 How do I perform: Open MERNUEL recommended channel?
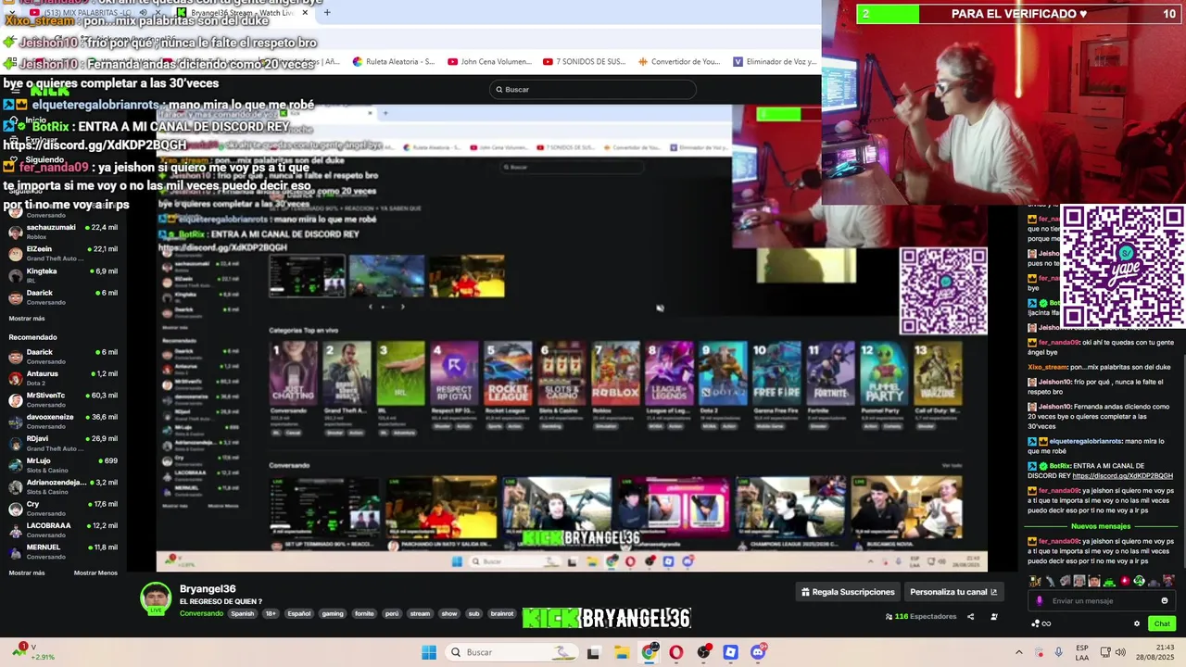point(65,551)
